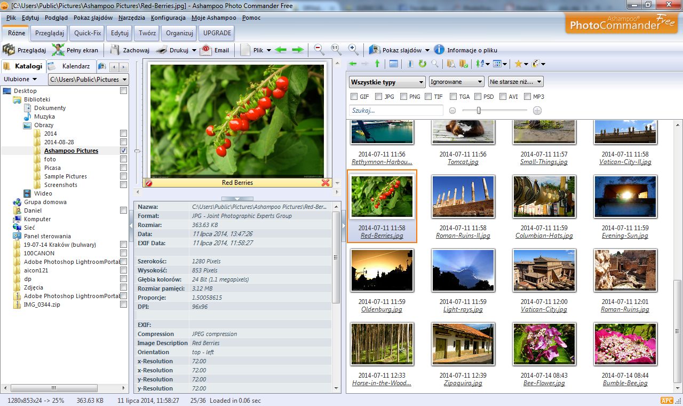683x406 pixels.
Task: Click the 1:1 actual size zoom icon
Action: click(x=336, y=50)
